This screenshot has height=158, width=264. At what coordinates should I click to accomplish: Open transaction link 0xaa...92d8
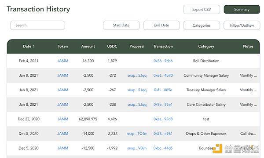[x=163, y=119]
